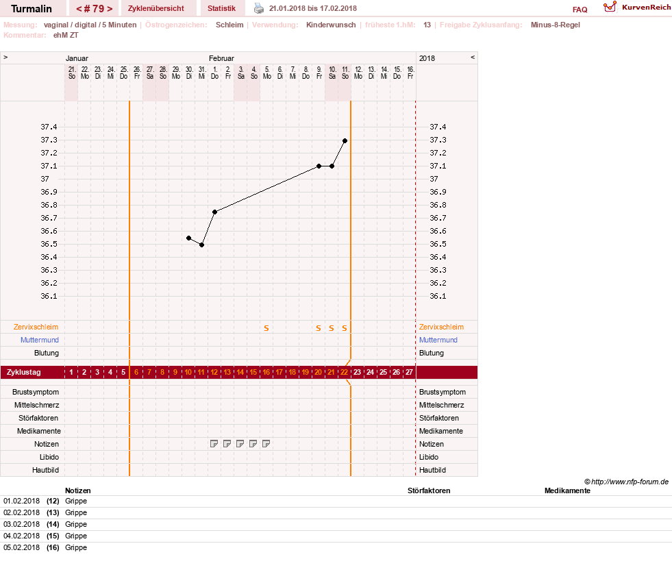Click the 01.02.2018 Grippe note row

click(x=336, y=501)
